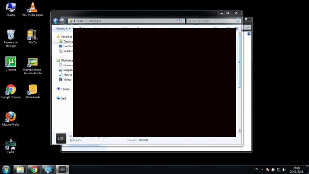Maximize the front Explorer window
The width and height of the screenshot is (309, 174).
pos(228,13)
